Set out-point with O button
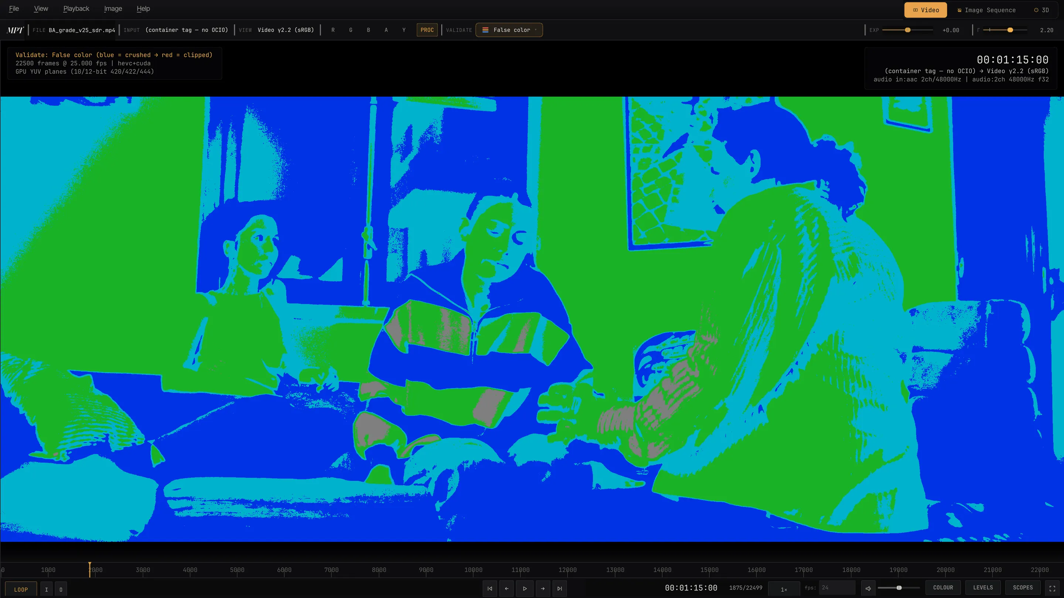 click(x=61, y=590)
